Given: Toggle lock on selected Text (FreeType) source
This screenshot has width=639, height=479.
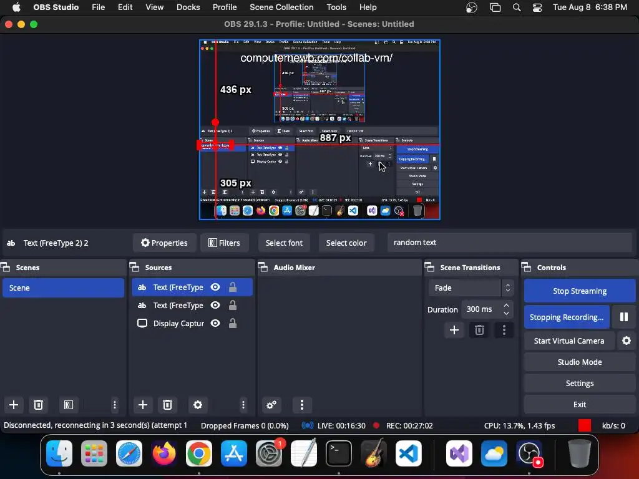Looking at the screenshot, I should (x=233, y=287).
